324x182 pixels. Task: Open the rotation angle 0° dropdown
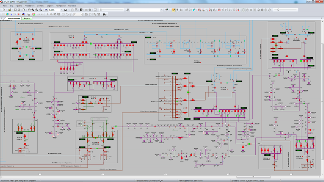[x=82, y=14]
